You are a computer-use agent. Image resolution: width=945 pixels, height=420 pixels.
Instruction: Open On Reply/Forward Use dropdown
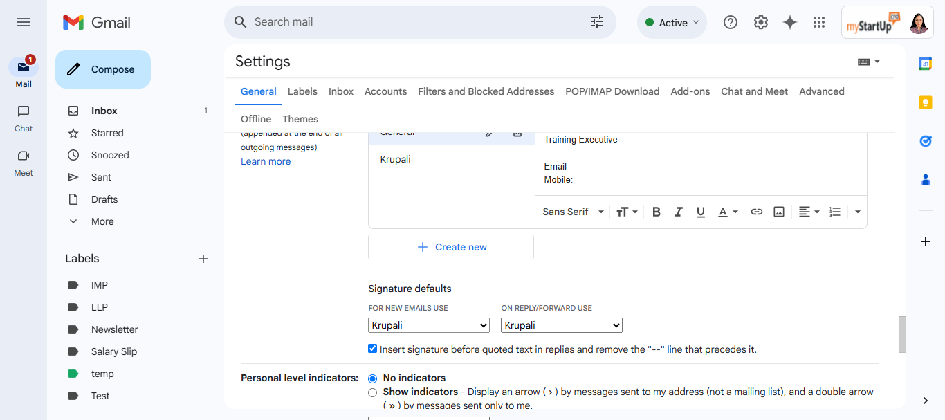pos(562,325)
